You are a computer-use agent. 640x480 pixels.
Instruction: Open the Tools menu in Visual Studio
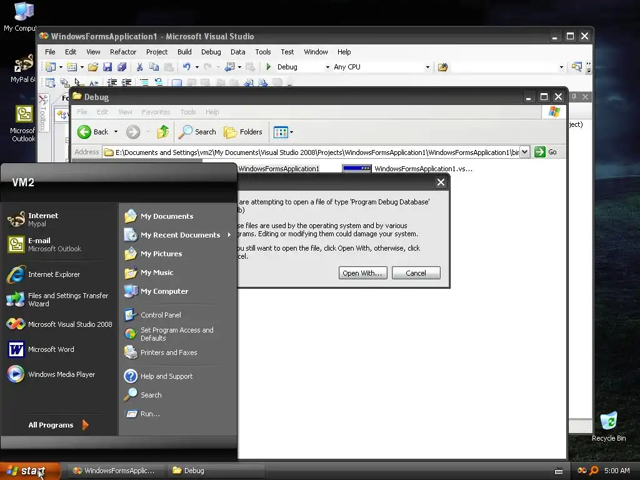263,52
